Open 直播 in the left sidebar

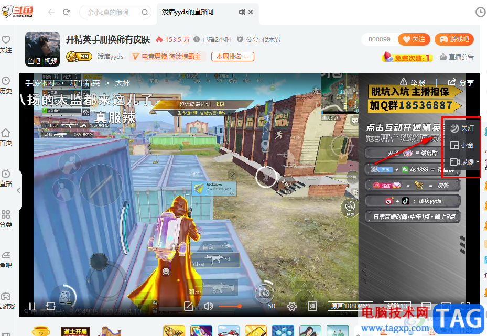tap(6, 178)
